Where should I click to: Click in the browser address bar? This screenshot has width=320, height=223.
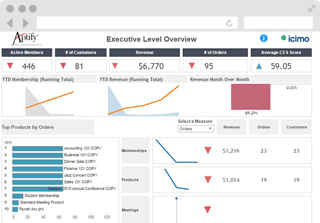[137, 23]
